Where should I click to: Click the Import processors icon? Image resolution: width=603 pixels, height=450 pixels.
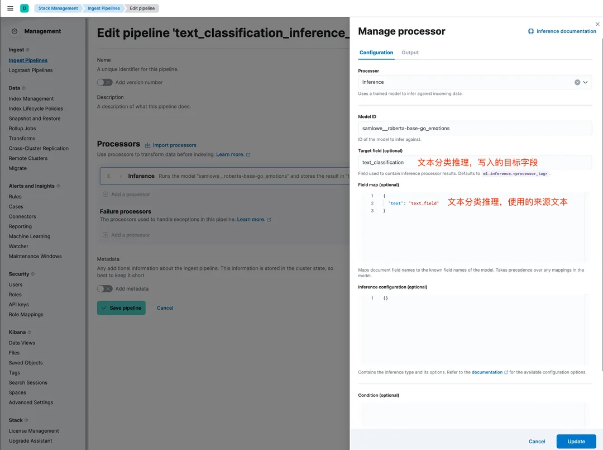click(147, 145)
